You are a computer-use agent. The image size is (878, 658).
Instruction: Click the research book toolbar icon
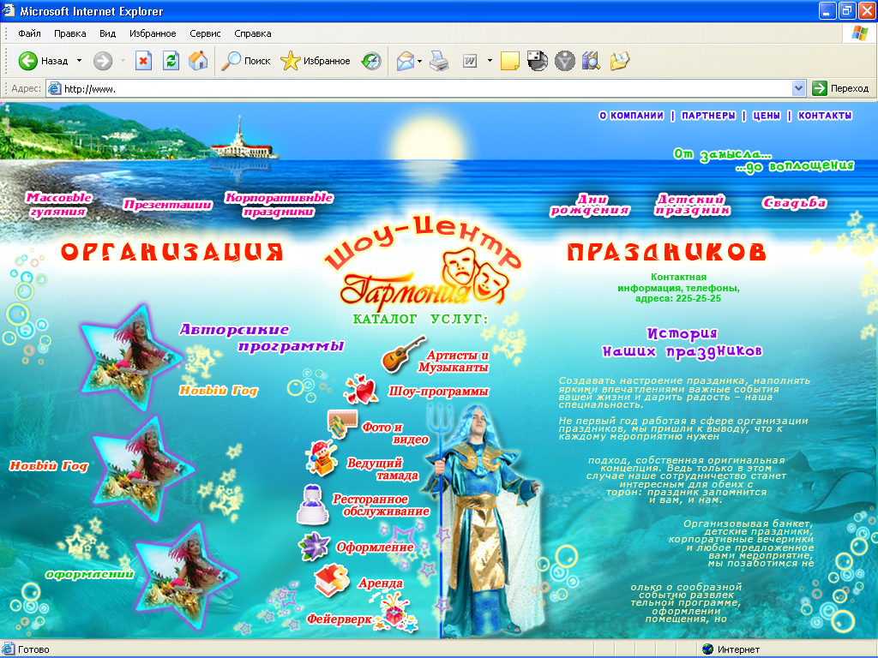592,61
